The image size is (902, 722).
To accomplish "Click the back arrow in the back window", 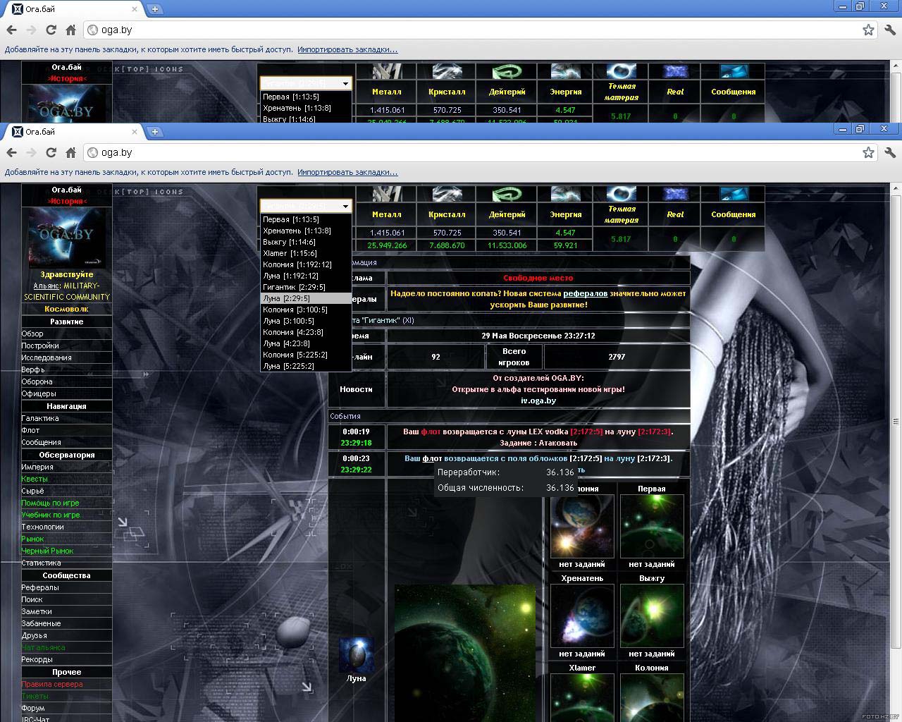I will 11,30.
